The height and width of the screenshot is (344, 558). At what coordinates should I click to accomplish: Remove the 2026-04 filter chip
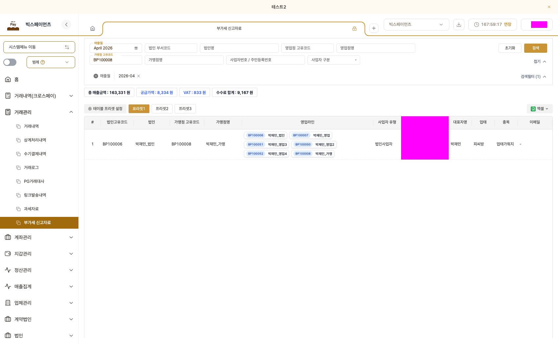[139, 76]
